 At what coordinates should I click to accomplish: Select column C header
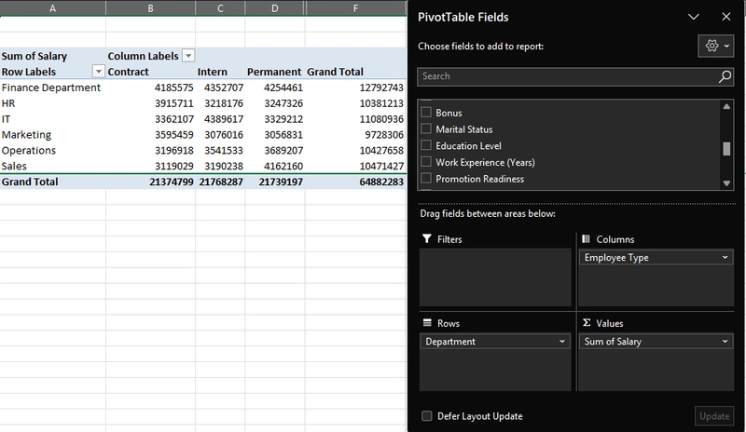click(220, 8)
